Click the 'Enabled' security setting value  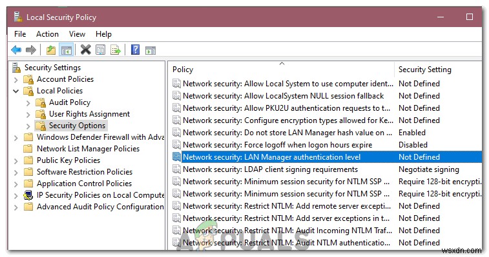(412, 133)
